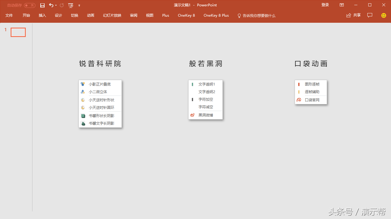The width and height of the screenshot is (391, 219).
Task: Click the 锐普科研院 heading text
Action: click(100, 64)
